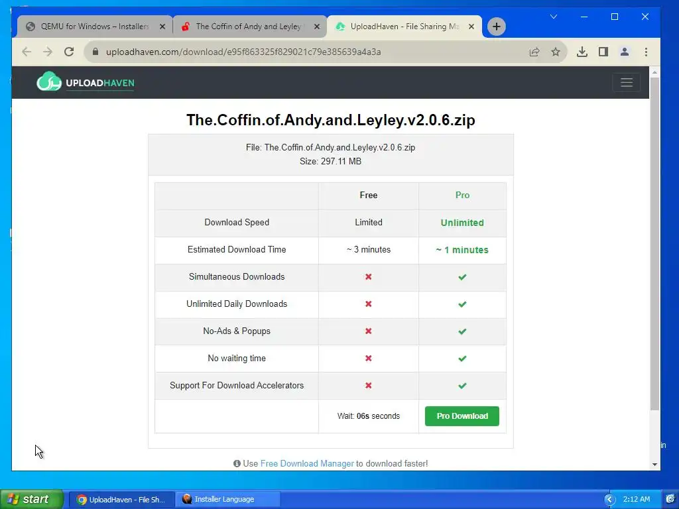The height and width of the screenshot is (509, 679).
Task: Share this page via share icon
Action: [534, 52]
